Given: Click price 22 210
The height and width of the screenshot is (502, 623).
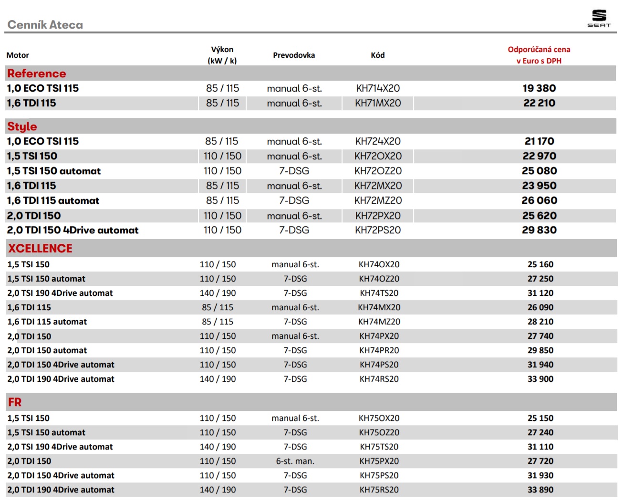Looking at the screenshot, I should click(x=539, y=103).
